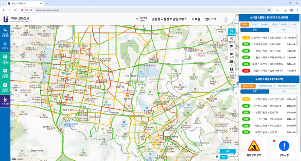The width and height of the screenshot is (301, 161).
Task: Select 동향 direction for arterial roads
Action: [255, 30]
